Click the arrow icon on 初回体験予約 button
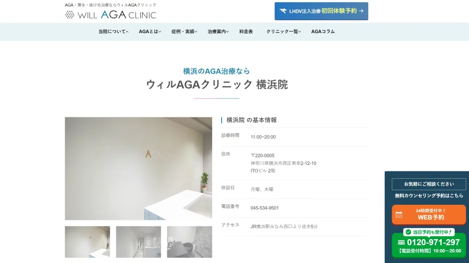Viewport: 469px width, 263px height. click(361, 11)
